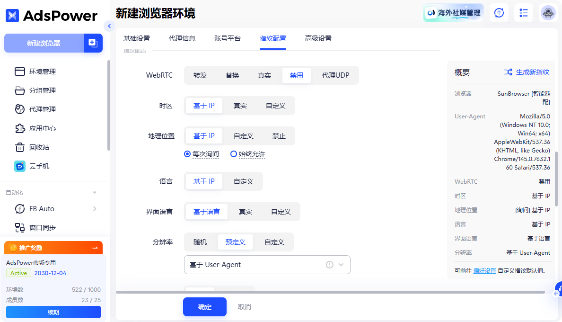Set WebRTC to 转发
562x322 pixels.
click(x=200, y=75)
